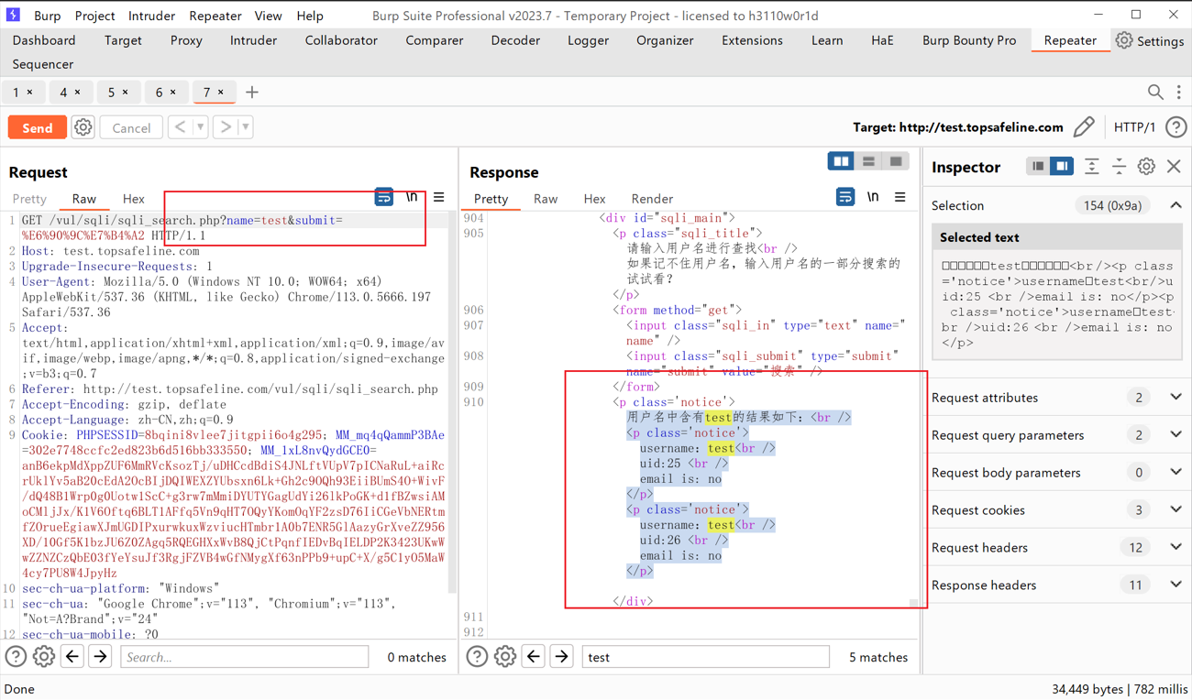Open the Intruder menu
The width and height of the screenshot is (1192, 700).
[151, 16]
